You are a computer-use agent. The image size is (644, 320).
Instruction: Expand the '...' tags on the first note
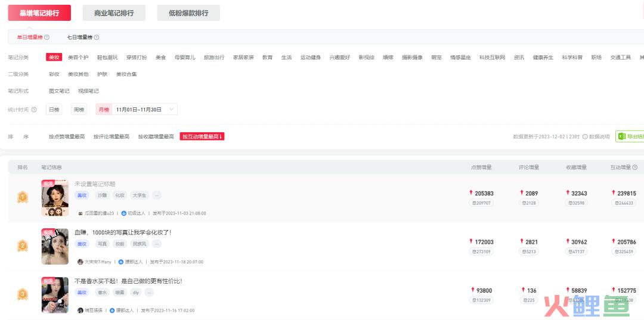tap(156, 195)
